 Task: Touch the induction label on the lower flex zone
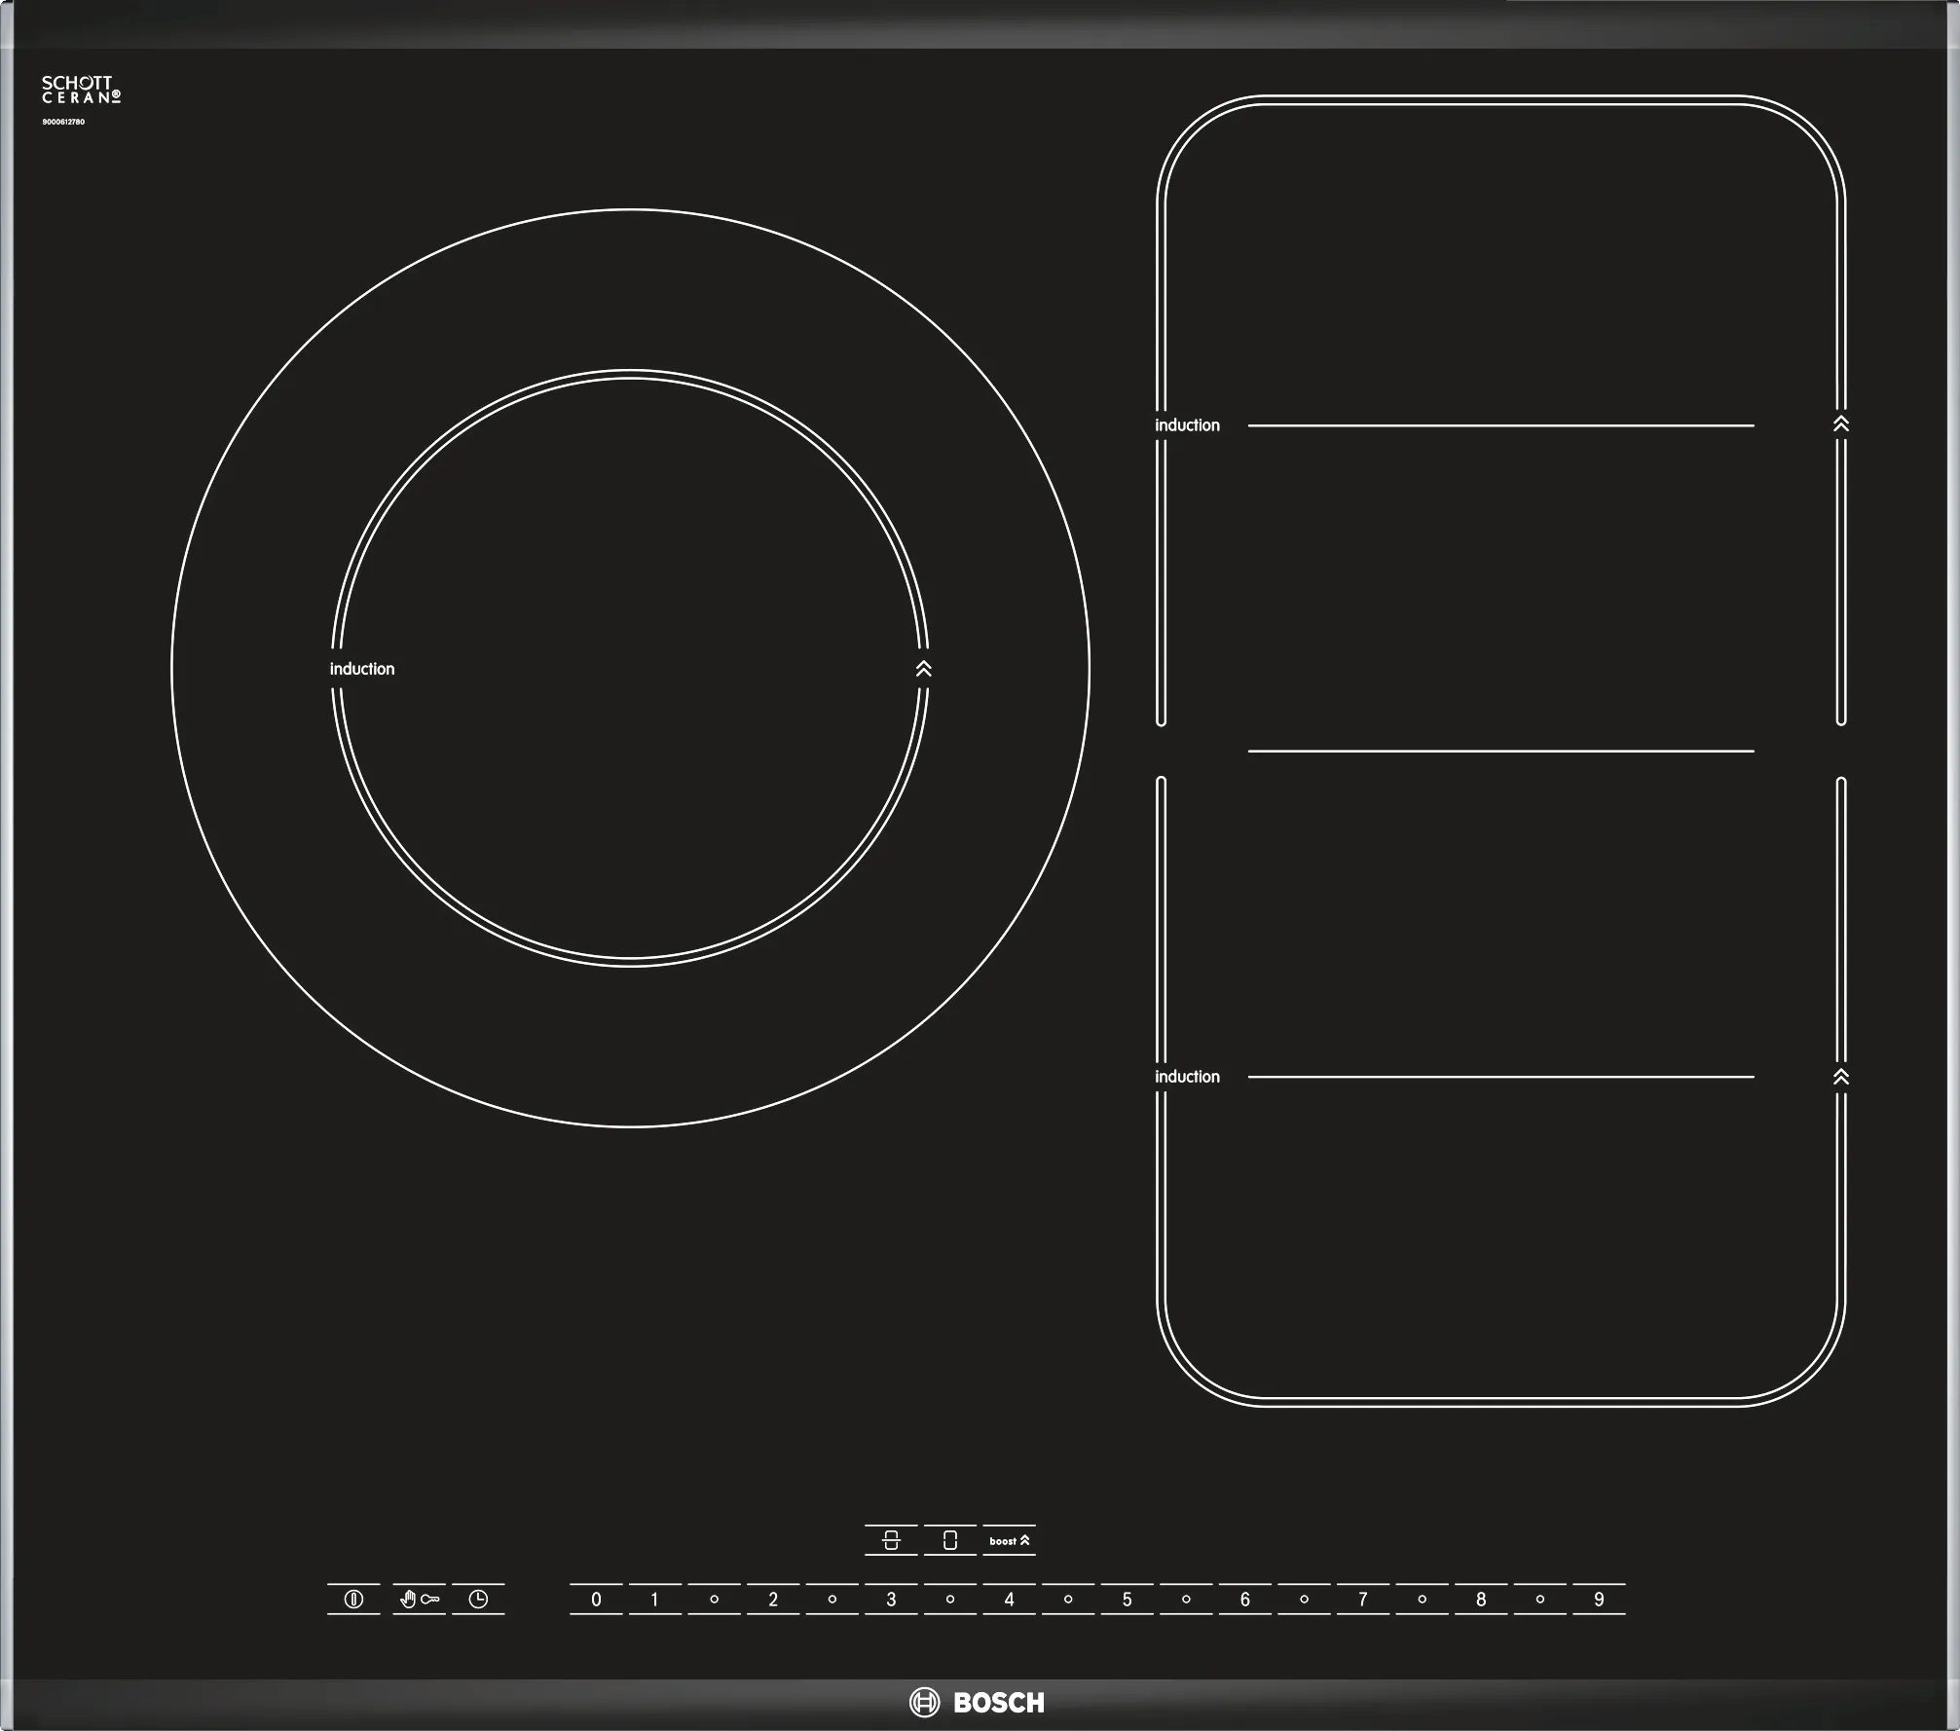click(1187, 1077)
